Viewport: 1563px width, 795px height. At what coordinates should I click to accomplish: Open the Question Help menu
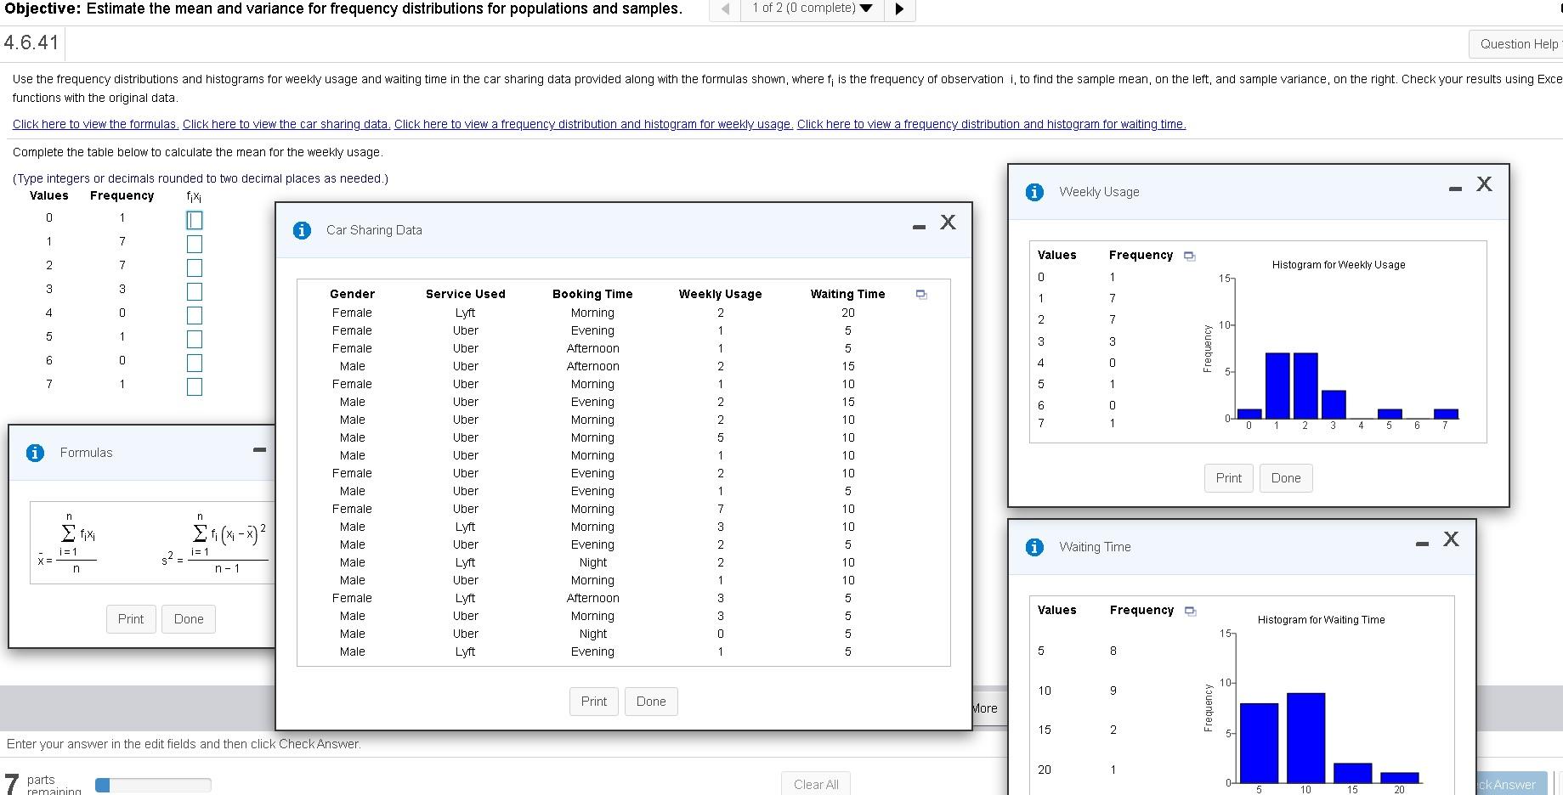[1518, 44]
